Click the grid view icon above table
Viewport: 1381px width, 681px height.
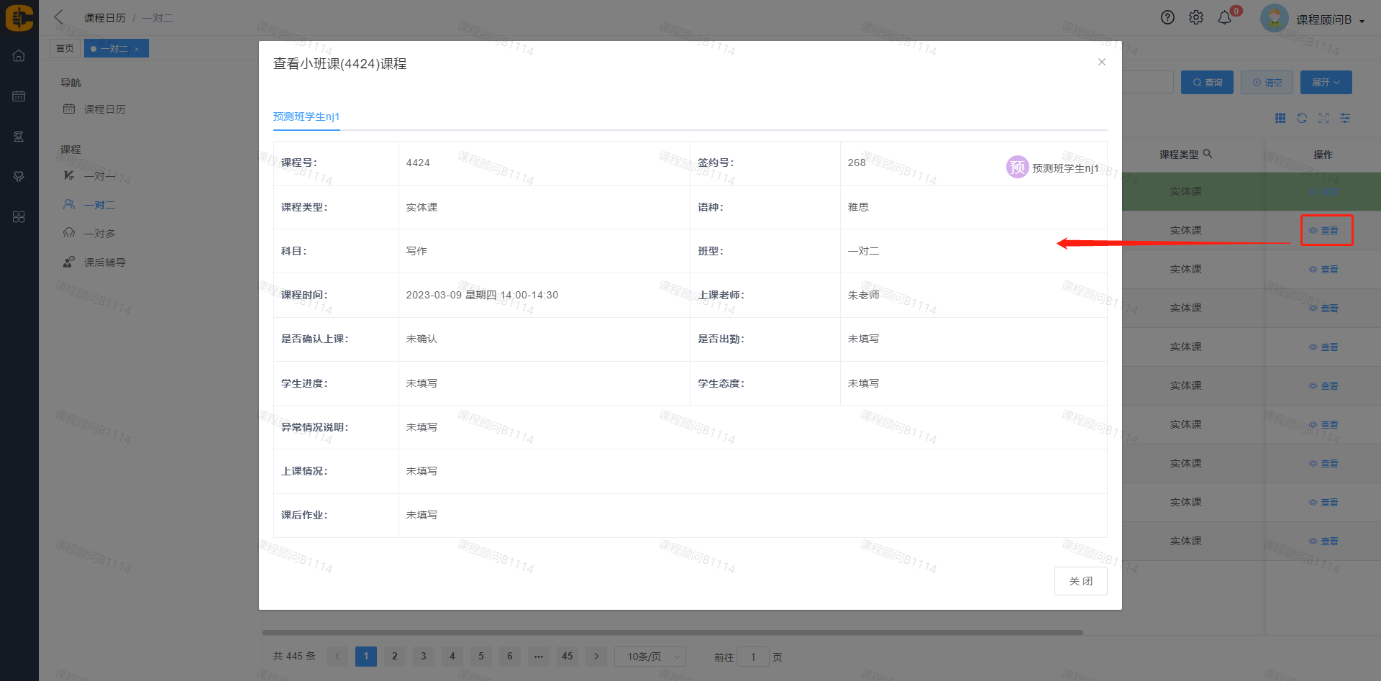pos(1280,119)
